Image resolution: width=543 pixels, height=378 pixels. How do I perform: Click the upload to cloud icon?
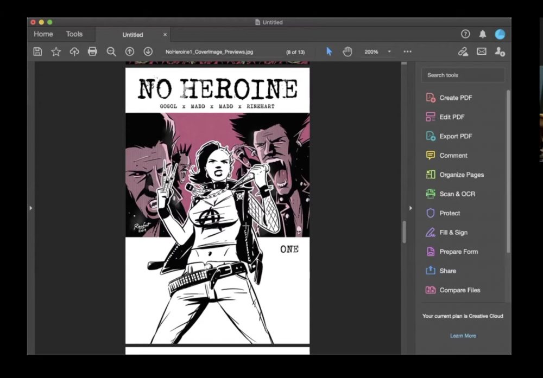(x=74, y=52)
